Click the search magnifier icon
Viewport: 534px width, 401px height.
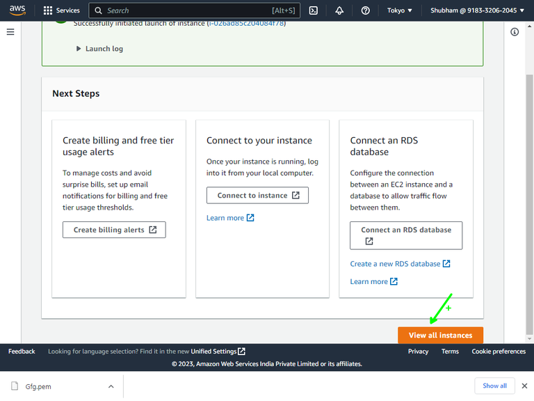[98, 10]
